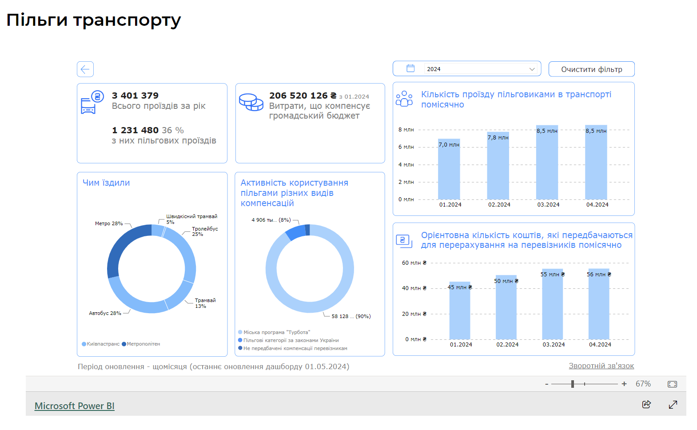This screenshot has width=697, height=430.
Task: Select the Метрополітен legend item
Action: point(141,344)
